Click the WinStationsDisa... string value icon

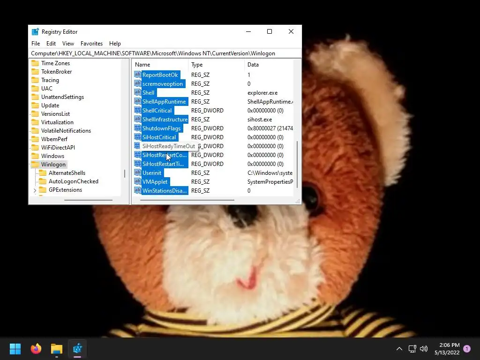pyautogui.click(x=137, y=190)
